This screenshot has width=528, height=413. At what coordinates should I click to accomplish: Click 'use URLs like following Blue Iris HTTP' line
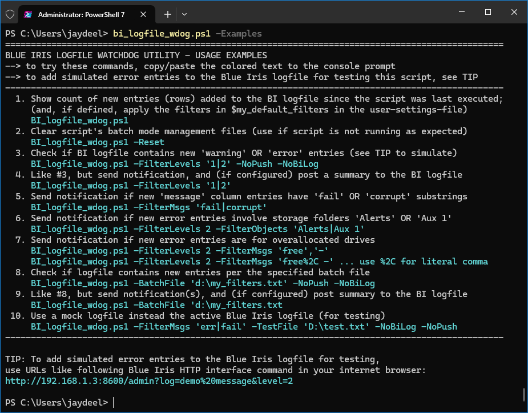(x=216, y=370)
